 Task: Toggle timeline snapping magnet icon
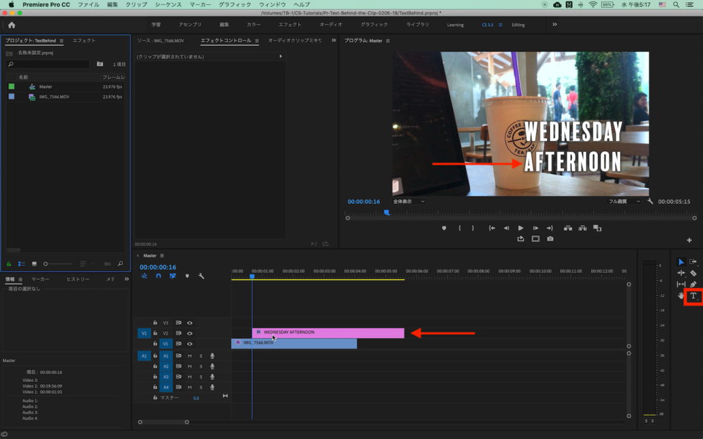(159, 276)
